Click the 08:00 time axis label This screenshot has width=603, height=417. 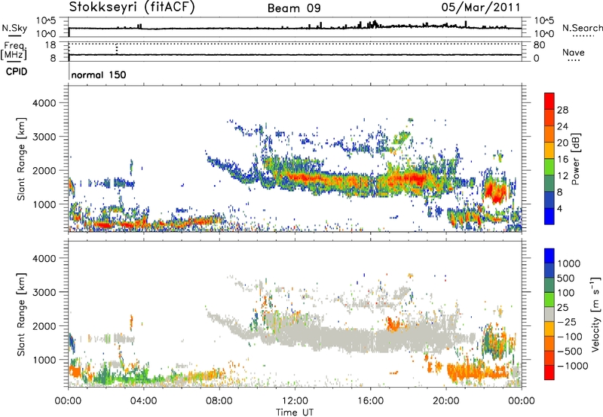(x=219, y=401)
